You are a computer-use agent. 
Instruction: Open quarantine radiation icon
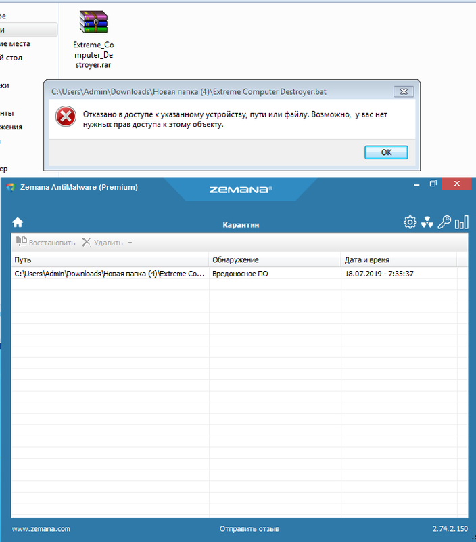[427, 222]
